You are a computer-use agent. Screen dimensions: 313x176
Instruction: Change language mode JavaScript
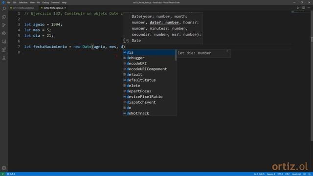[x=296, y=174]
